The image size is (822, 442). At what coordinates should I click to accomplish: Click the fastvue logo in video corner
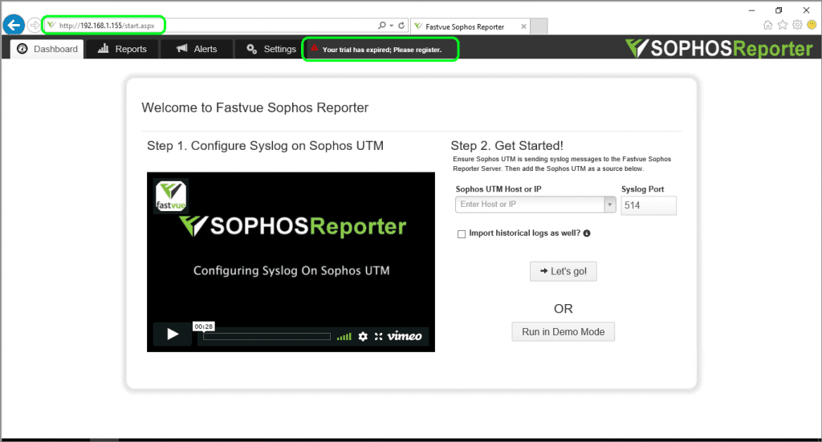(171, 196)
